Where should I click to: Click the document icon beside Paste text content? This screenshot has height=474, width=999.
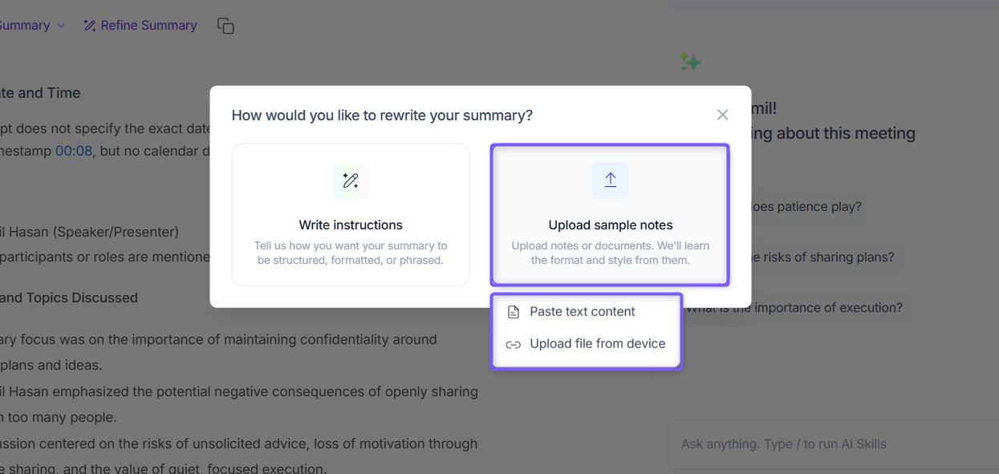tap(514, 312)
